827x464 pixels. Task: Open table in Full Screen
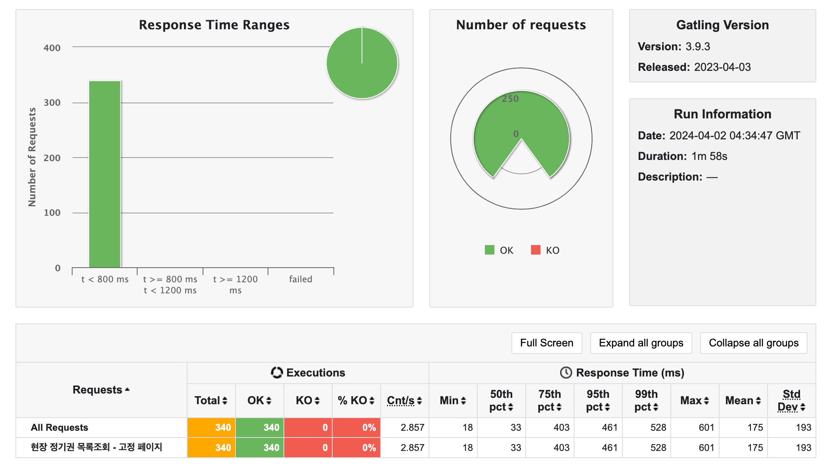[x=546, y=343]
